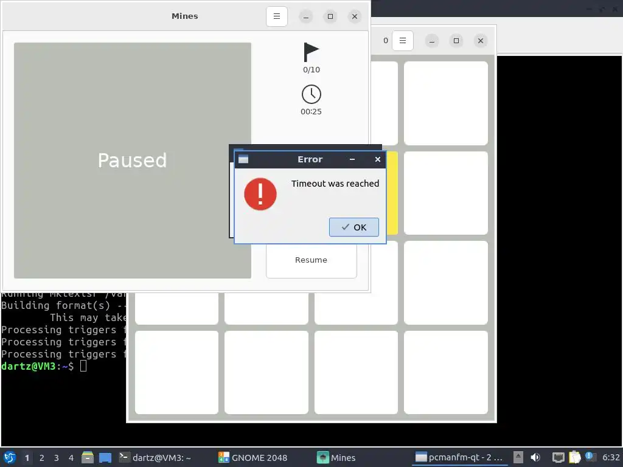Image resolution: width=623 pixels, height=467 pixels.
Task: Click the 0/10 flags count label
Action: point(311,70)
